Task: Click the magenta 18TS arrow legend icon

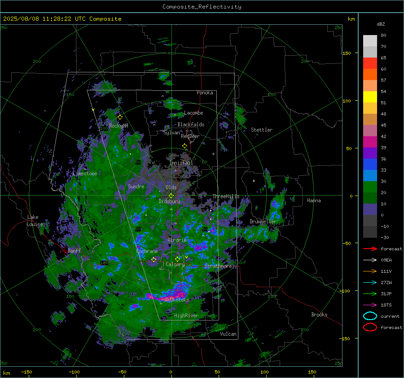Action: click(370, 305)
